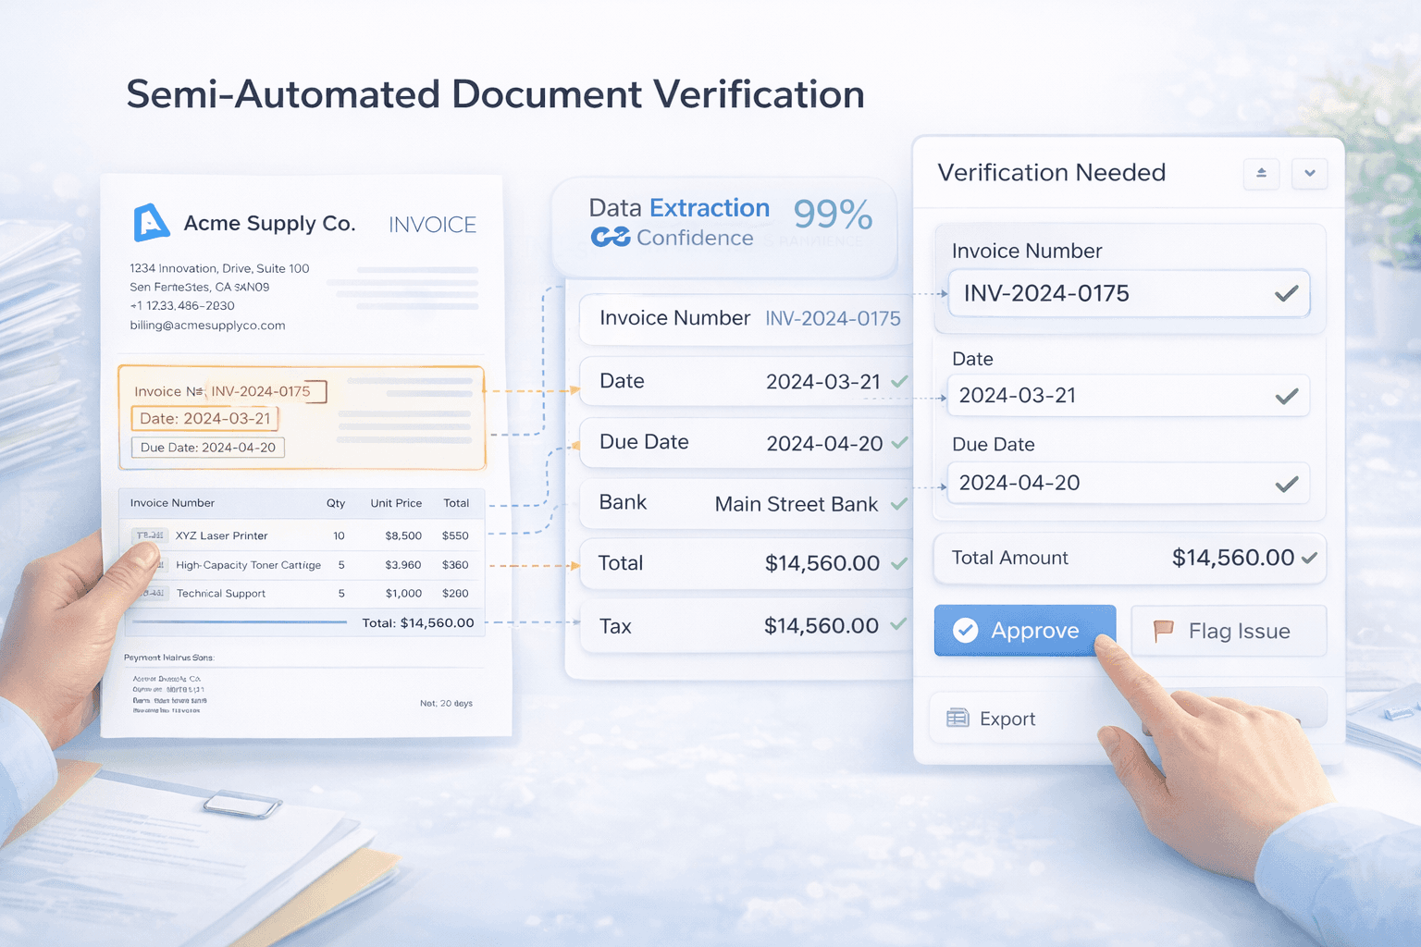Screen dimensions: 1421x947
Task: Click the Unit Price column header
Action: point(396,503)
